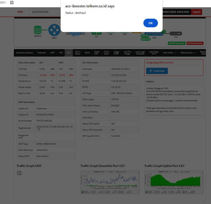
Task: Click the Status : Berhasil message
Action: pyautogui.click(x=76, y=13)
